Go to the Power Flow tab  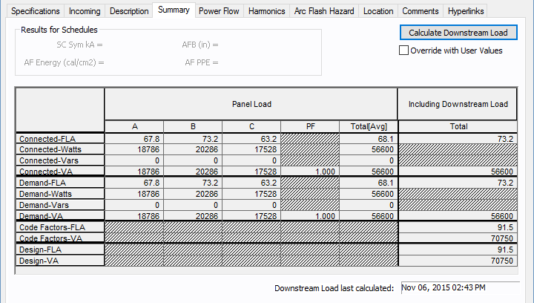pos(219,11)
